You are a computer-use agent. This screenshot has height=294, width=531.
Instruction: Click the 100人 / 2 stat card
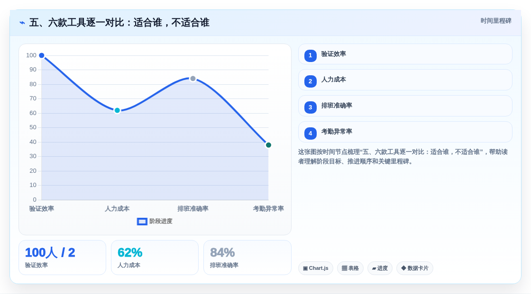pyautogui.click(x=62, y=258)
